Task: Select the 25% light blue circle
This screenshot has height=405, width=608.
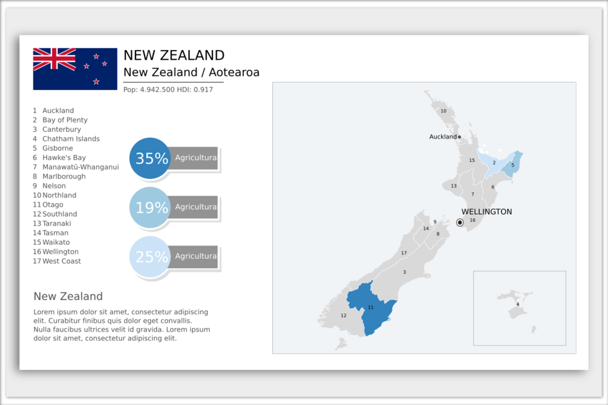Action: (x=150, y=256)
